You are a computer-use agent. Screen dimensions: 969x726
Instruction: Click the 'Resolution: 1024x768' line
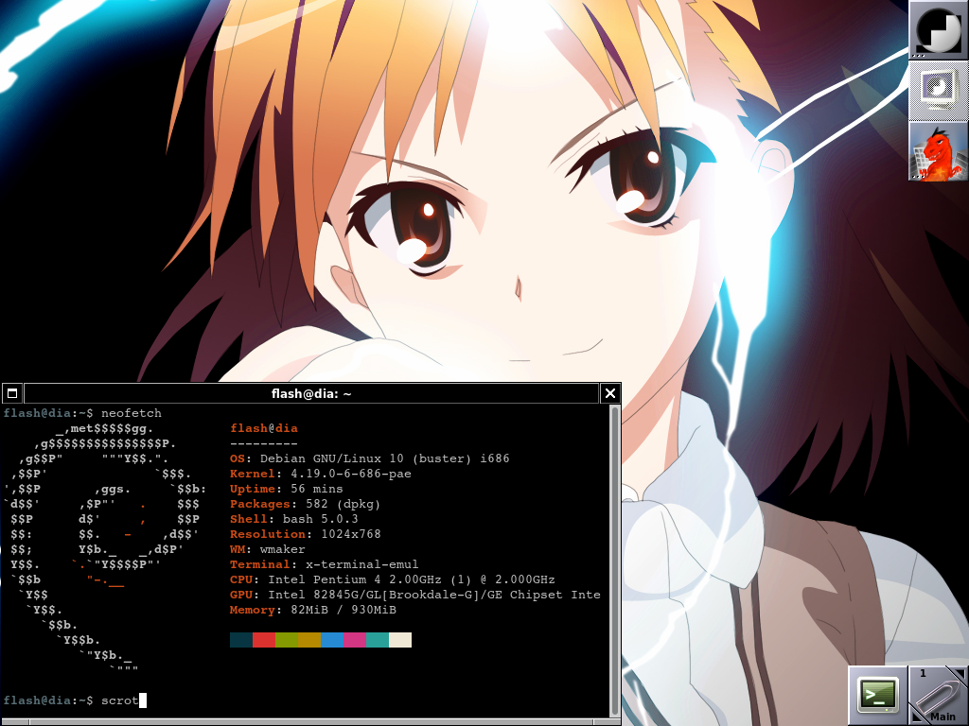[306, 534]
